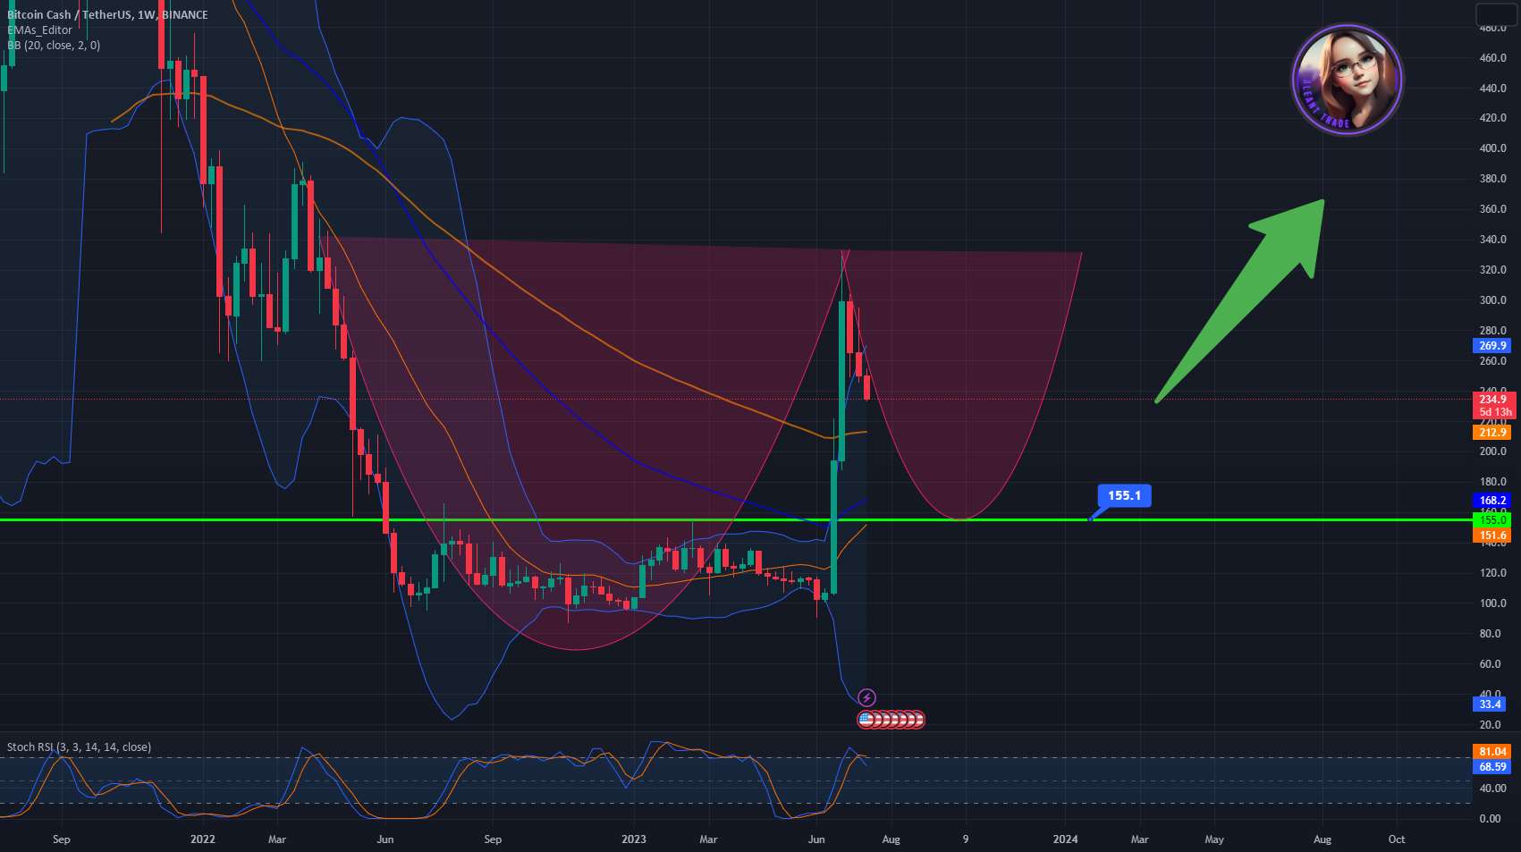Open the Stoch RSI indicator label
Image resolution: width=1521 pixels, height=852 pixels.
[79, 747]
